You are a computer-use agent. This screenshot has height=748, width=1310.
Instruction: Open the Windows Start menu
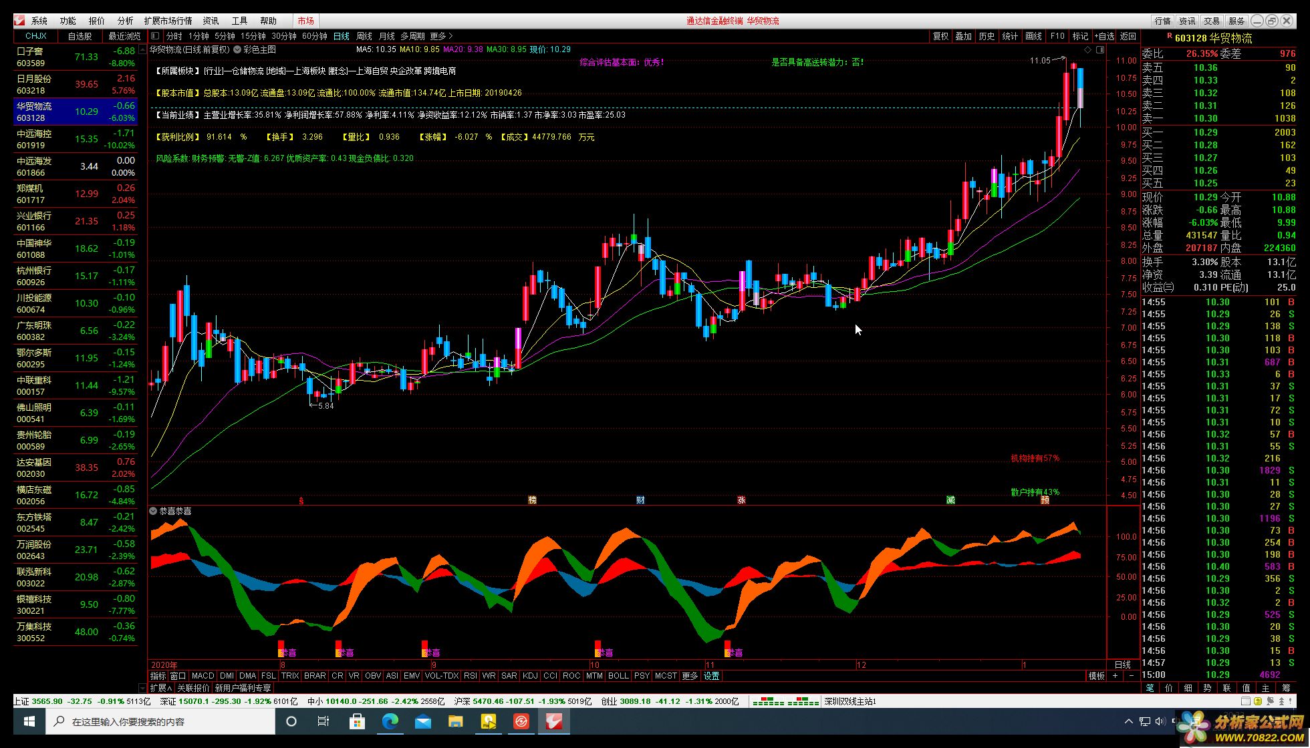(29, 721)
